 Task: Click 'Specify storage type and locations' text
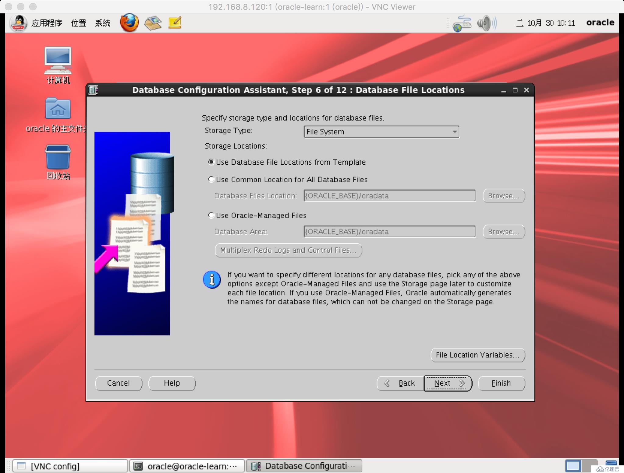click(x=293, y=118)
